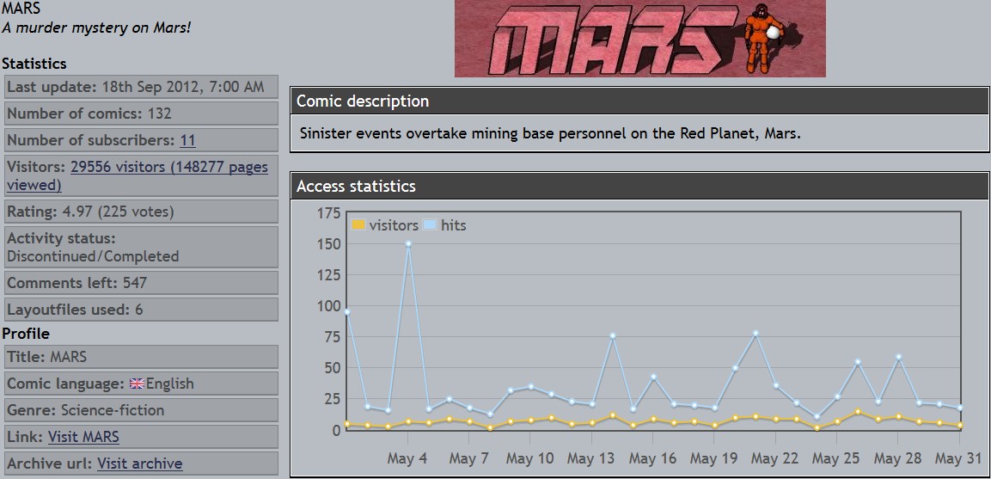The image size is (991, 479).
Task: Click the Last update date row
Action: (x=141, y=87)
